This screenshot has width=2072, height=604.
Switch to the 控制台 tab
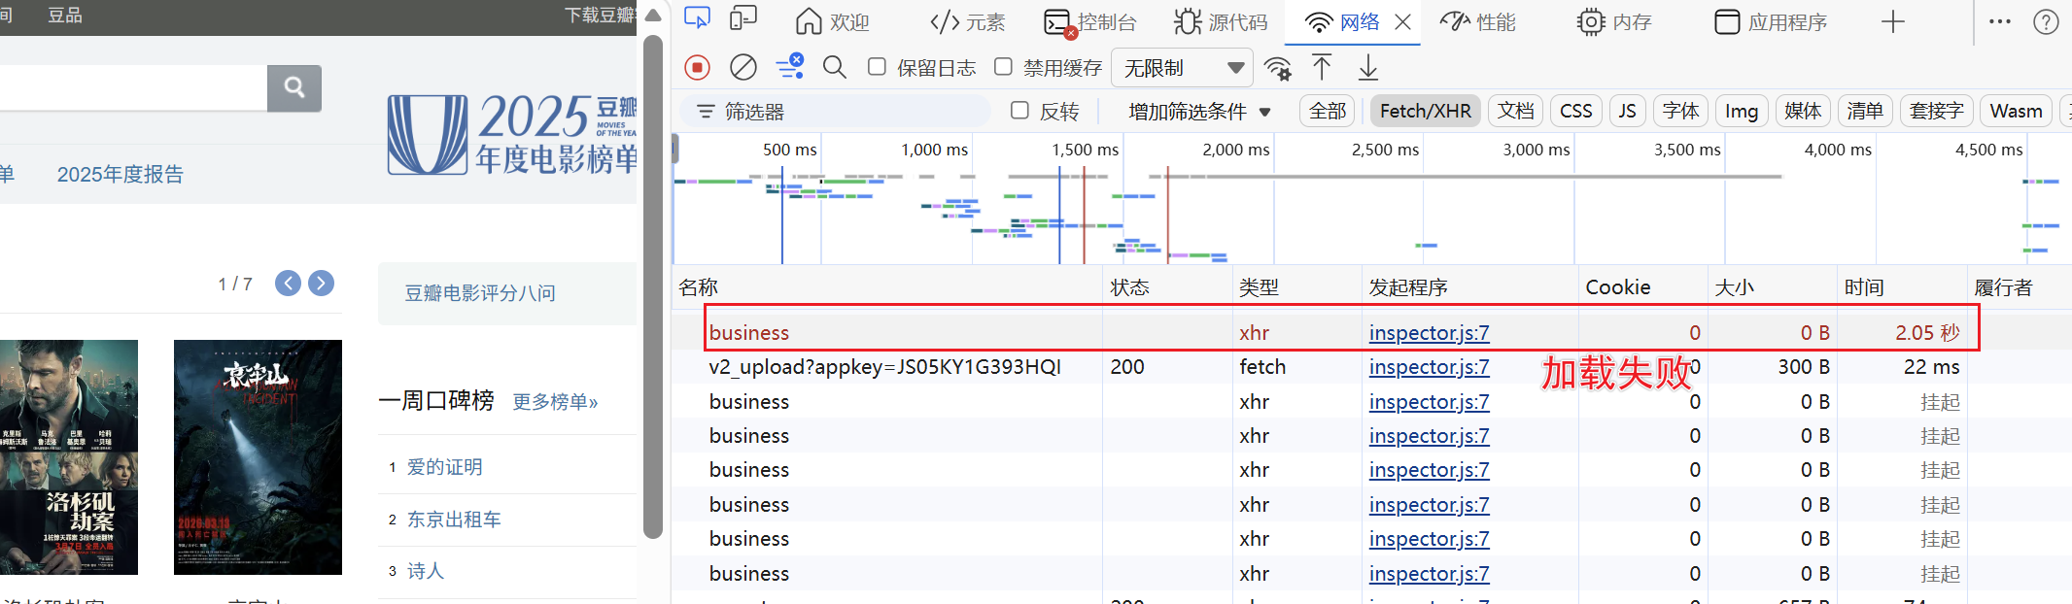[x=1089, y=21]
